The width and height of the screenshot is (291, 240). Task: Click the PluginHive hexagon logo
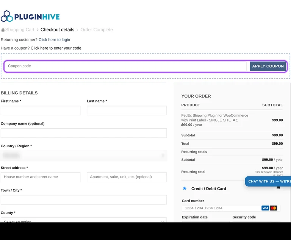pos(7,16)
